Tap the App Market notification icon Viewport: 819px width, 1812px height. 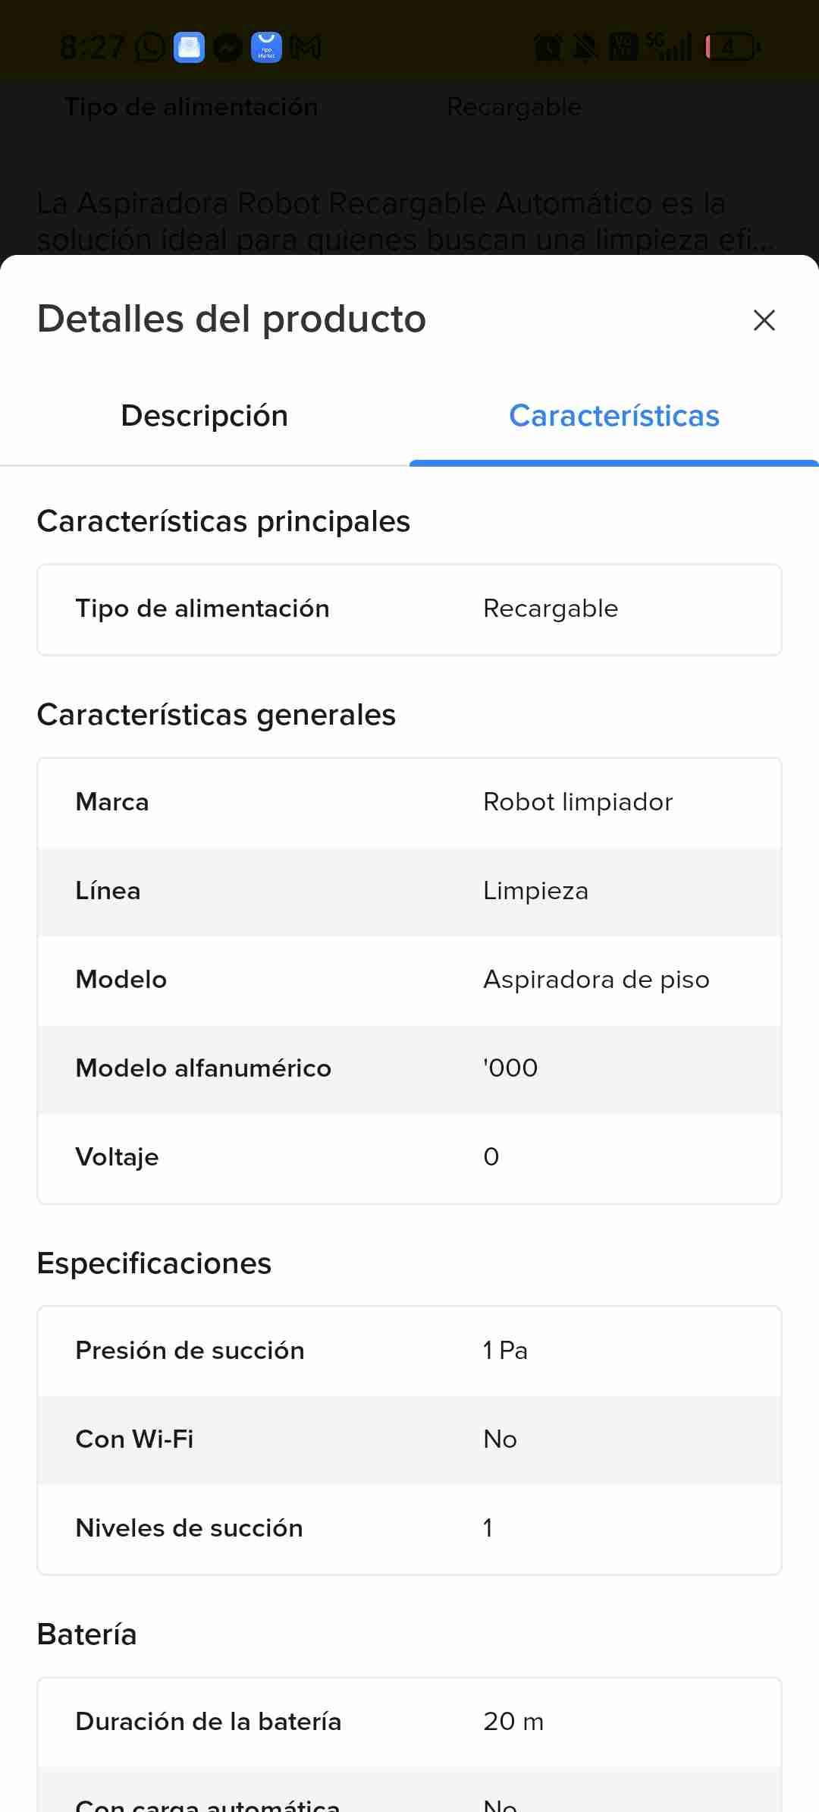click(266, 48)
